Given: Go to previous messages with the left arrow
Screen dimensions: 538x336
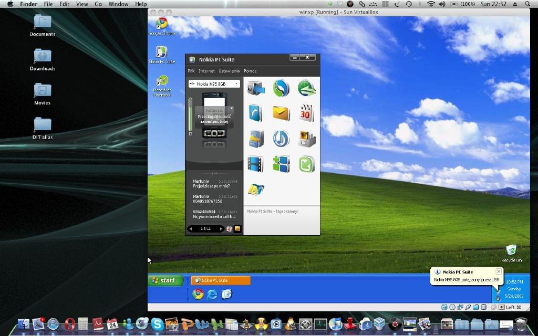Looking at the screenshot, I should click(191, 229).
